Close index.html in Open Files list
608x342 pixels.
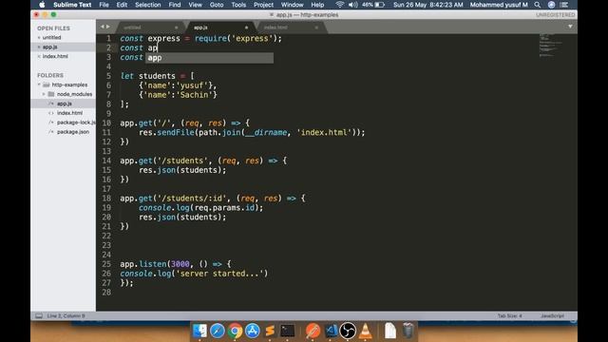(x=39, y=56)
